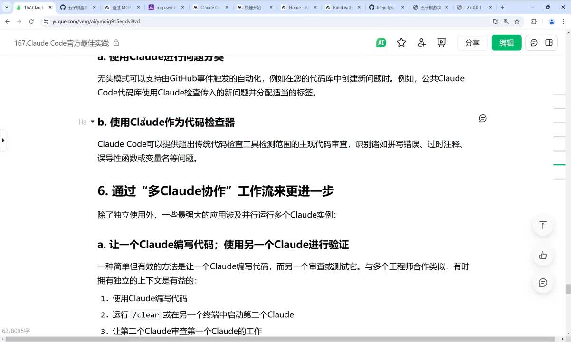Image resolution: width=571 pixels, height=342 pixels.
Task: Click the browser forward arrow
Action: point(19,21)
